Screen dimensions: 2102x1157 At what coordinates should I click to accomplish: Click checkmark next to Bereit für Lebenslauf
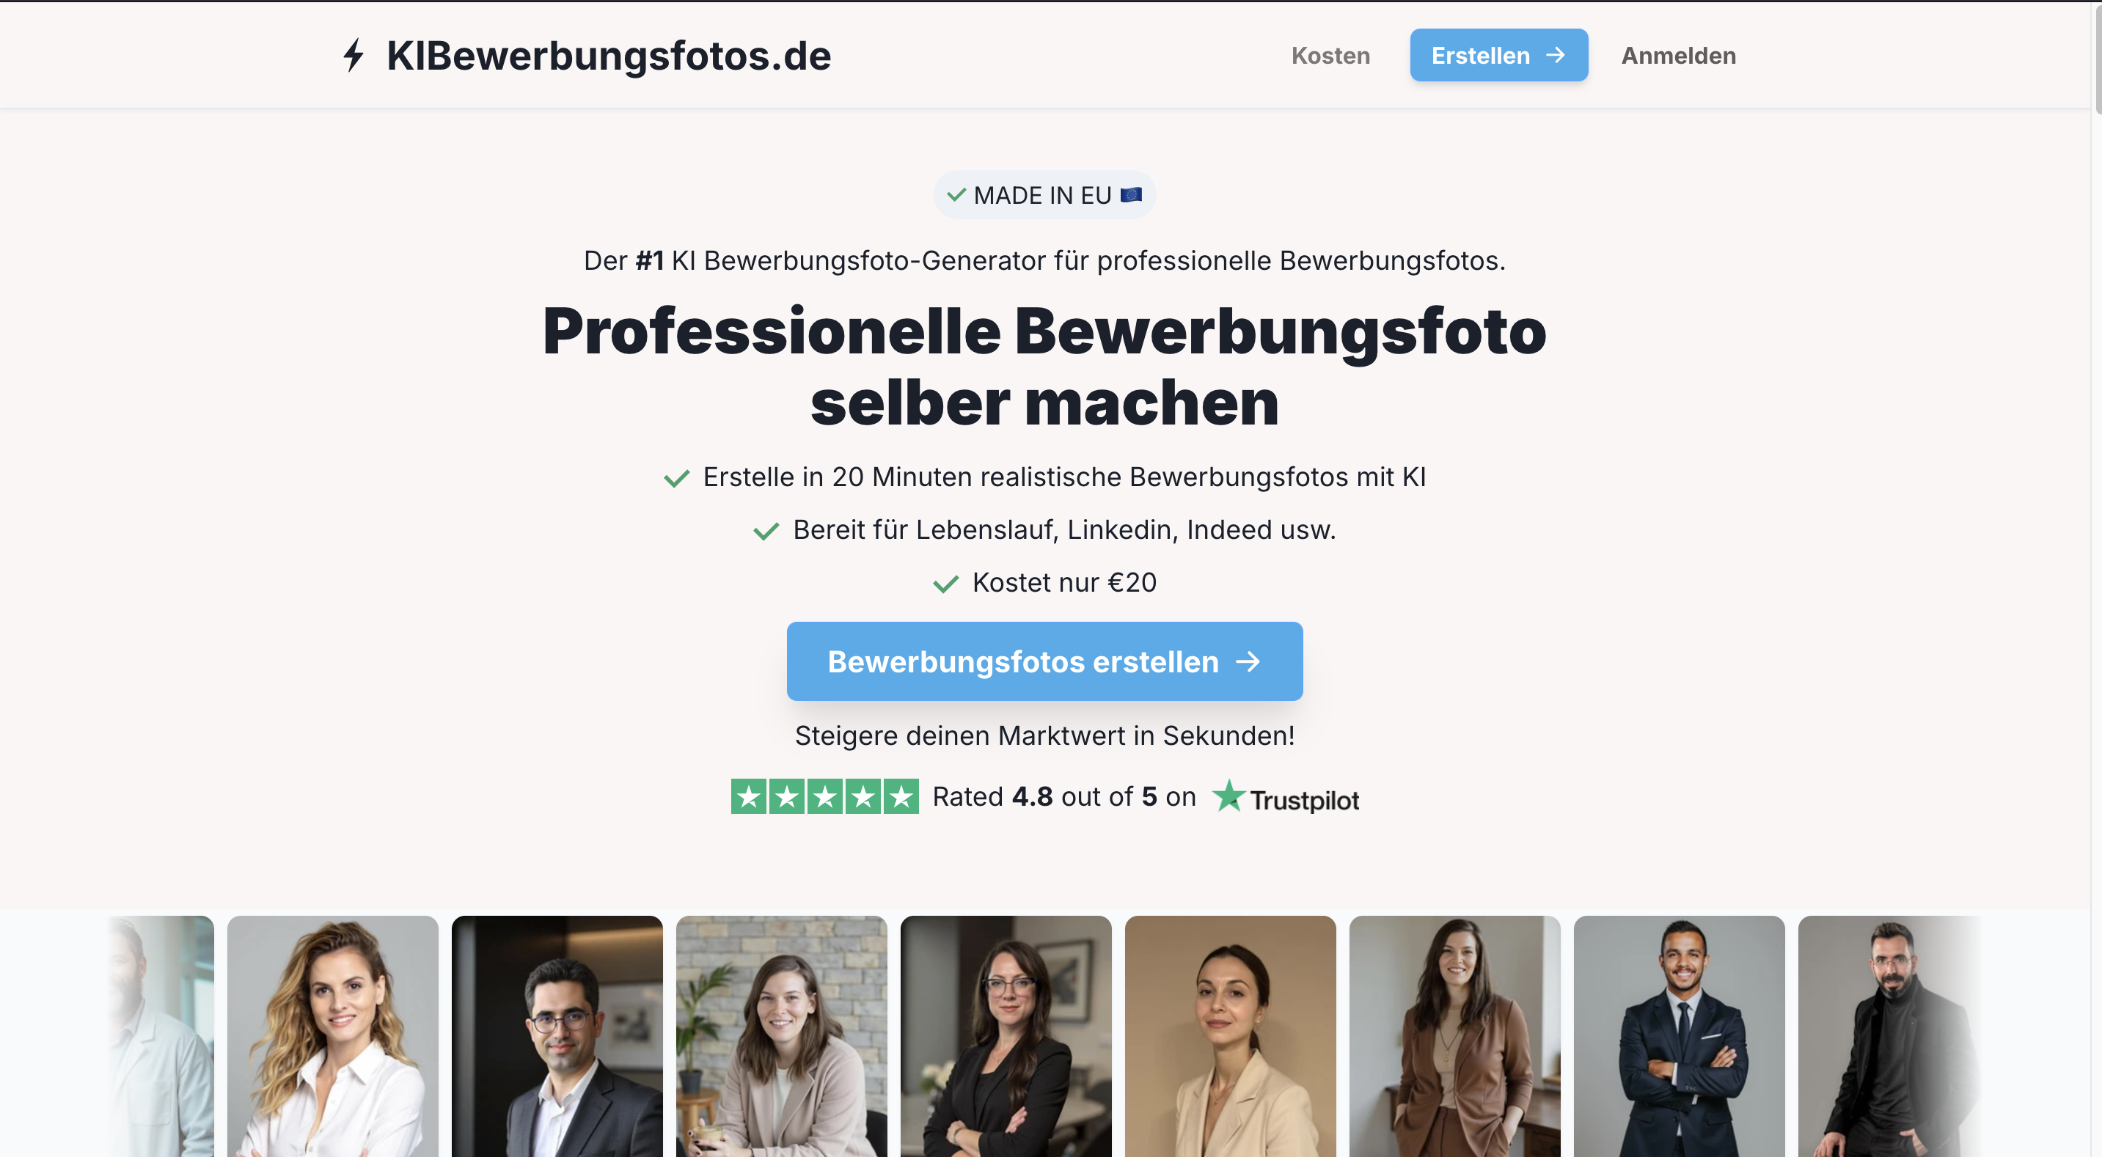(x=766, y=531)
